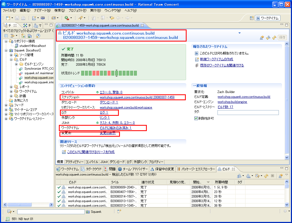Open the dropdown arrow in build editor header

click(x=240, y=33)
